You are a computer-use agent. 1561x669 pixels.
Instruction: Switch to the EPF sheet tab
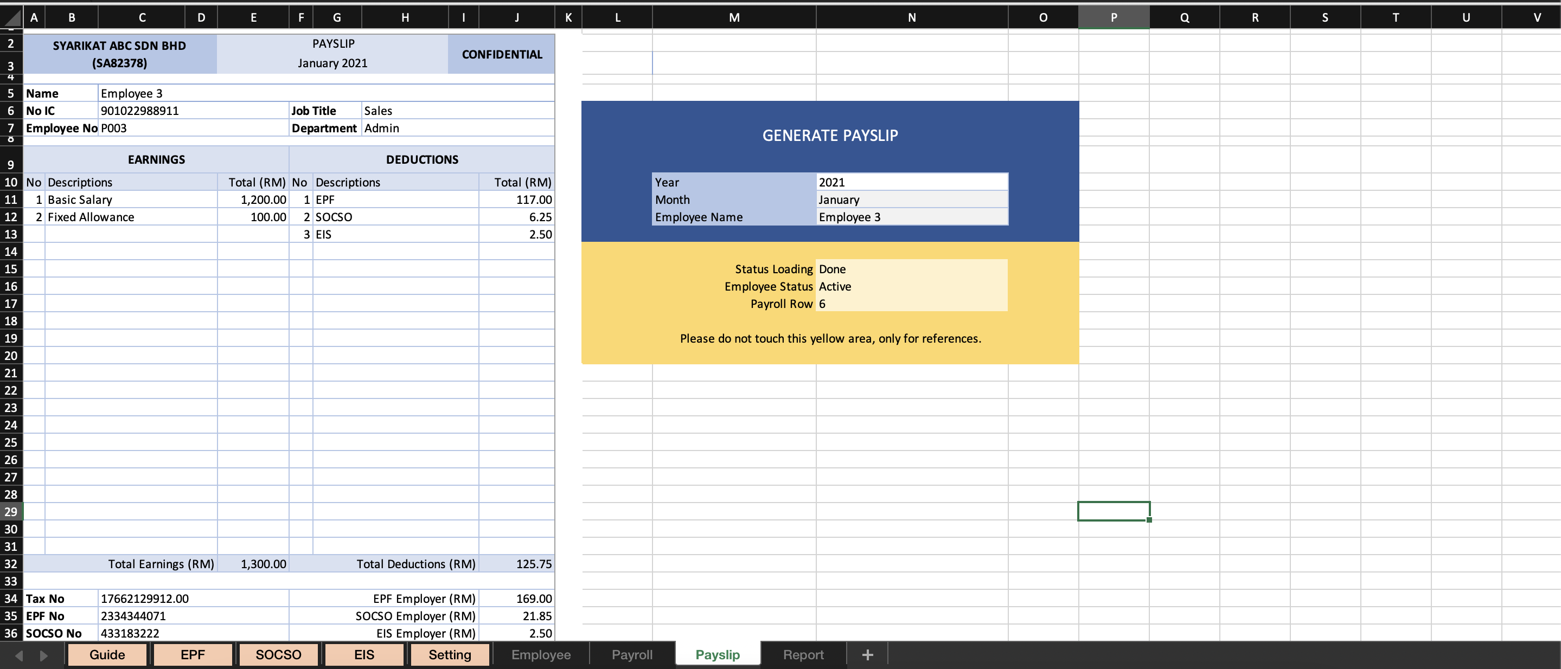pos(193,654)
